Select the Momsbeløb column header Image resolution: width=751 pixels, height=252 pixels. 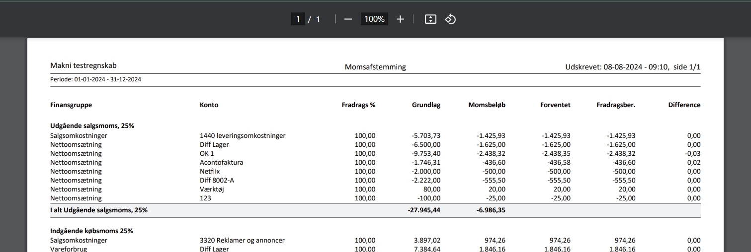click(x=487, y=105)
